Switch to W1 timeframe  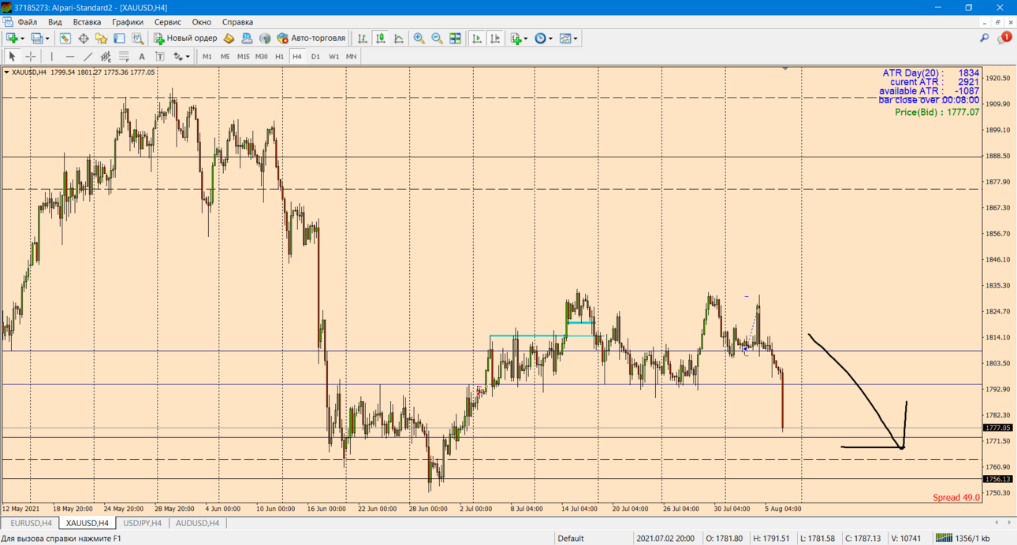(333, 57)
